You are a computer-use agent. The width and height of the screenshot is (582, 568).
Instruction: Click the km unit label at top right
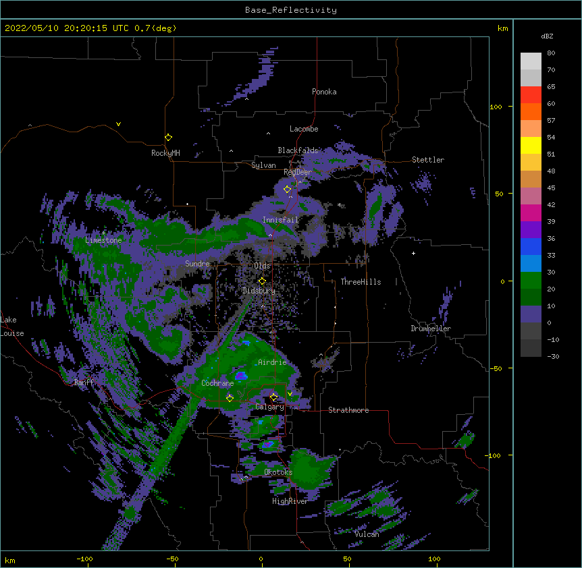(503, 28)
